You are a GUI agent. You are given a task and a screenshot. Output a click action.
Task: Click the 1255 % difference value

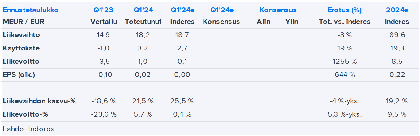pos(345,62)
